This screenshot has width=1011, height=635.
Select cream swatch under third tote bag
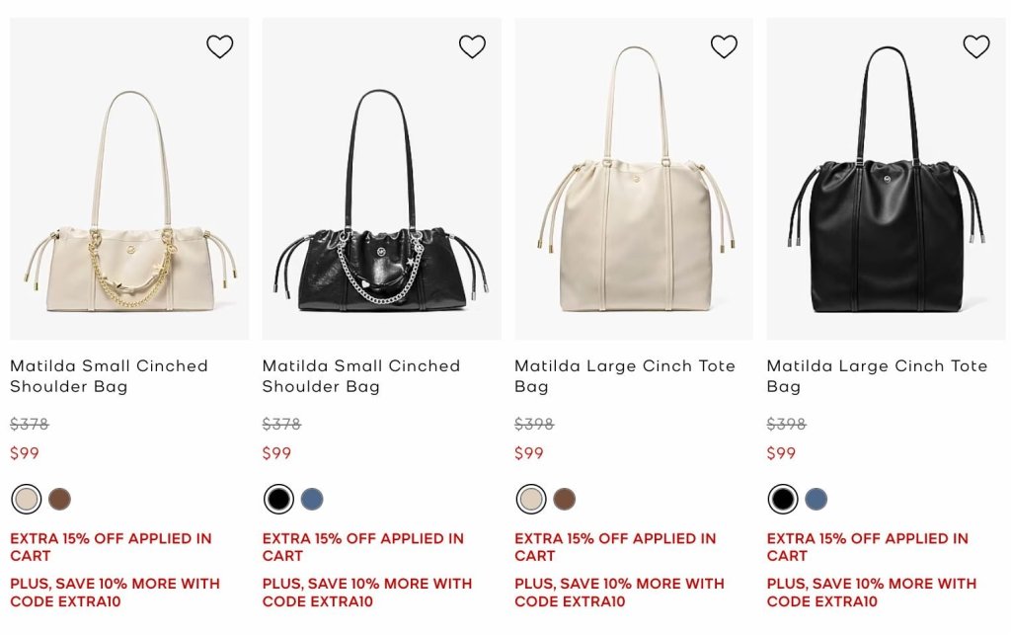[x=531, y=499]
